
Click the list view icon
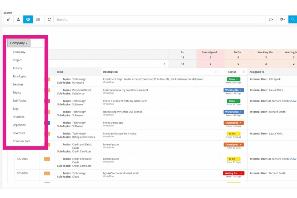(x=38, y=19)
